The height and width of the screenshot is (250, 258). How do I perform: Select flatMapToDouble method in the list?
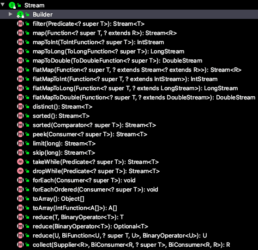click(x=144, y=98)
